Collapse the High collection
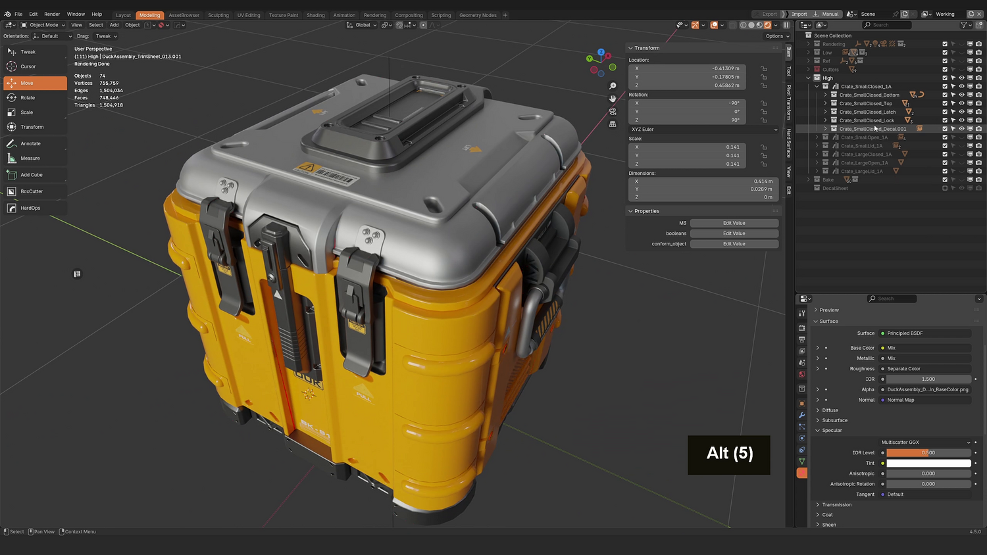 tap(809, 78)
